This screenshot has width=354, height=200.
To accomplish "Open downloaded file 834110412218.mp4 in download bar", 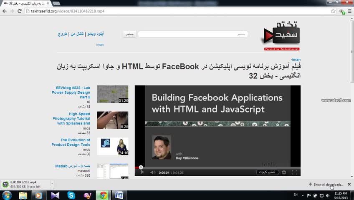I will (25, 184).
